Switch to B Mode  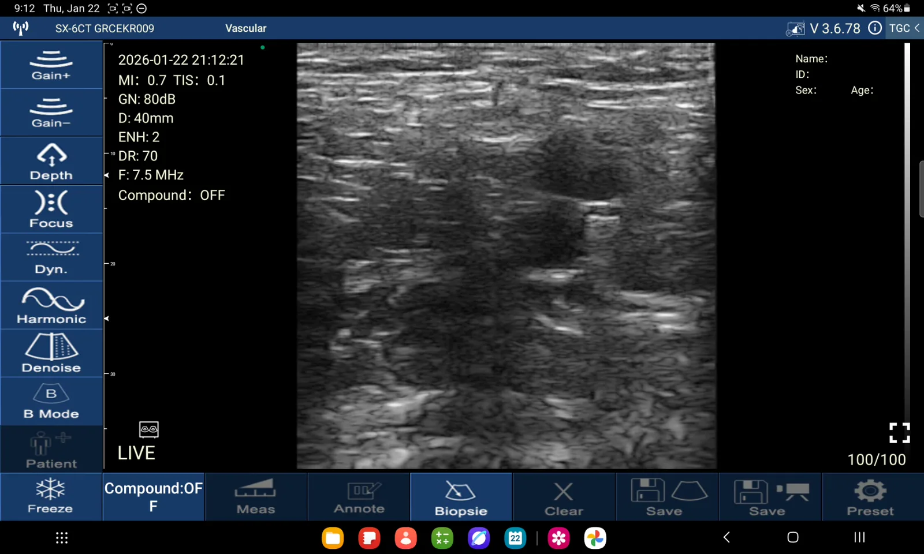coord(51,402)
